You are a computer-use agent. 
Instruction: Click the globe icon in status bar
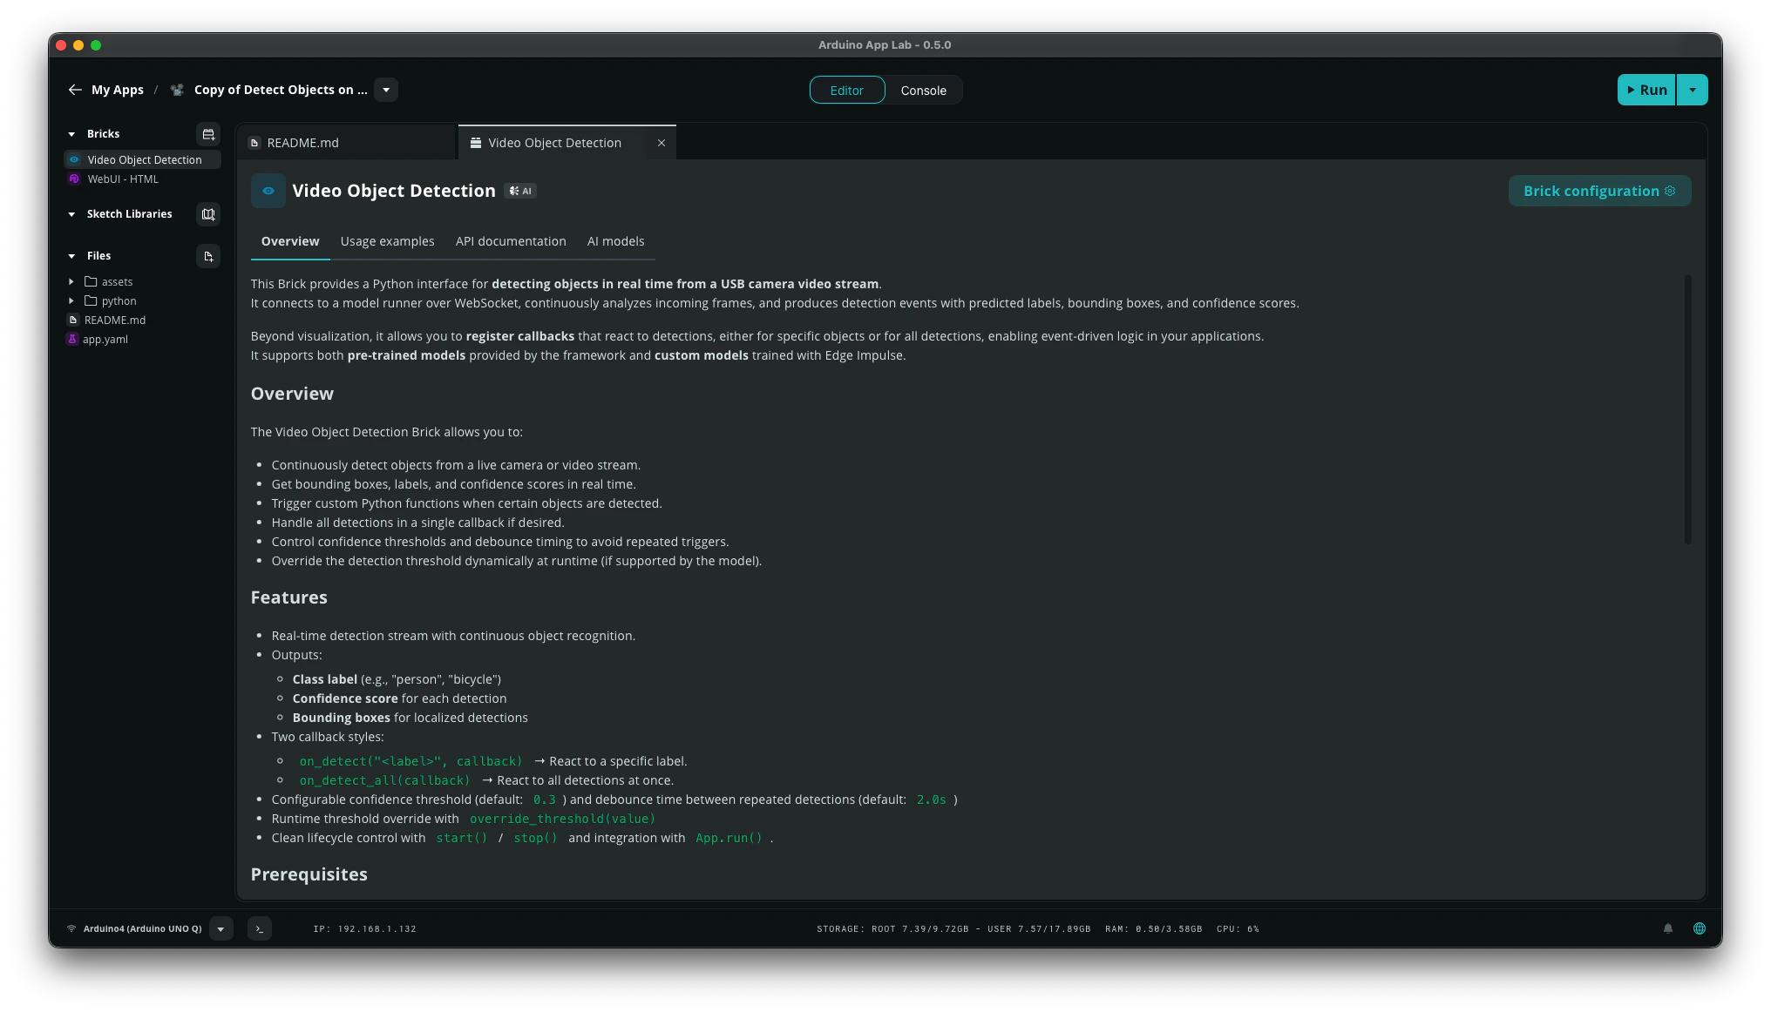click(x=1699, y=928)
